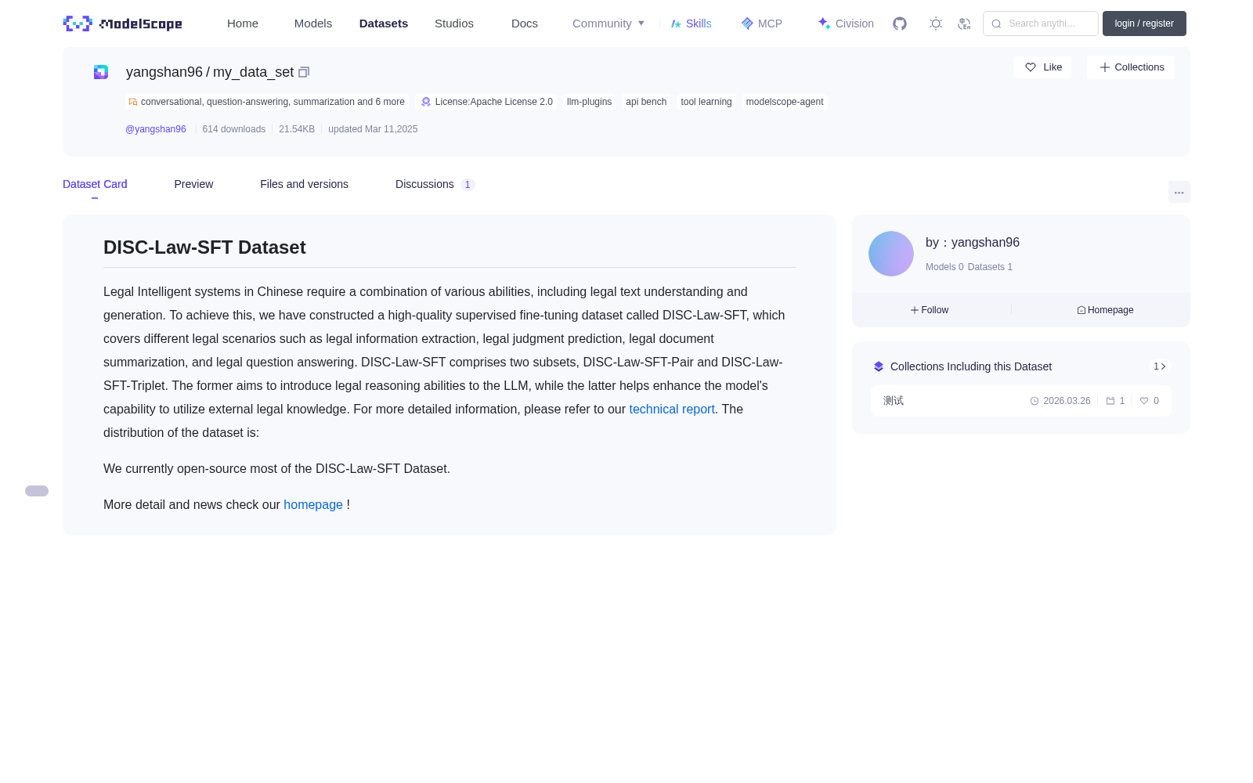Image resolution: width=1253 pixels, height=783 pixels.
Task: Click '614 downloads' text
Action: pos(234,129)
